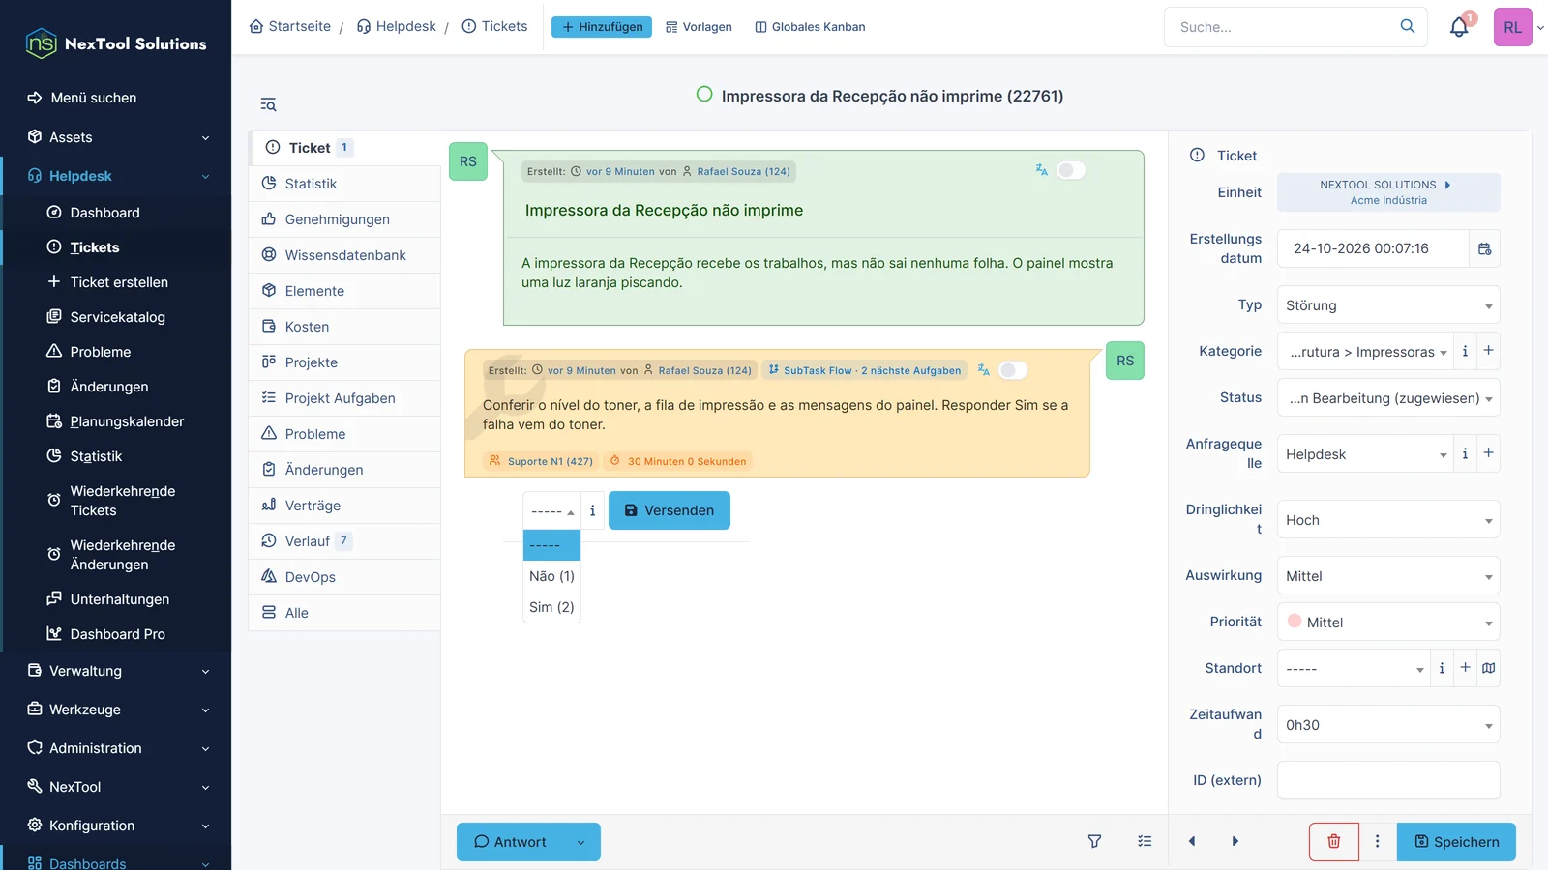This screenshot has width=1548, height=870.
Task: Open the Vorlagen templates link
Action: click(x=699, y=27)
